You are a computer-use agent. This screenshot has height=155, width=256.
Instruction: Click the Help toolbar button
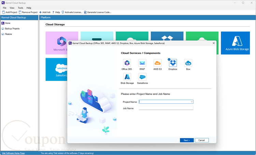(56, 12)
